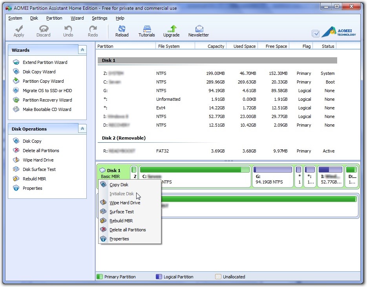Launch Extend Partition Wizard in sidebar
The image size is (367, 287).
pyautogui.click(x=45, y=62)
